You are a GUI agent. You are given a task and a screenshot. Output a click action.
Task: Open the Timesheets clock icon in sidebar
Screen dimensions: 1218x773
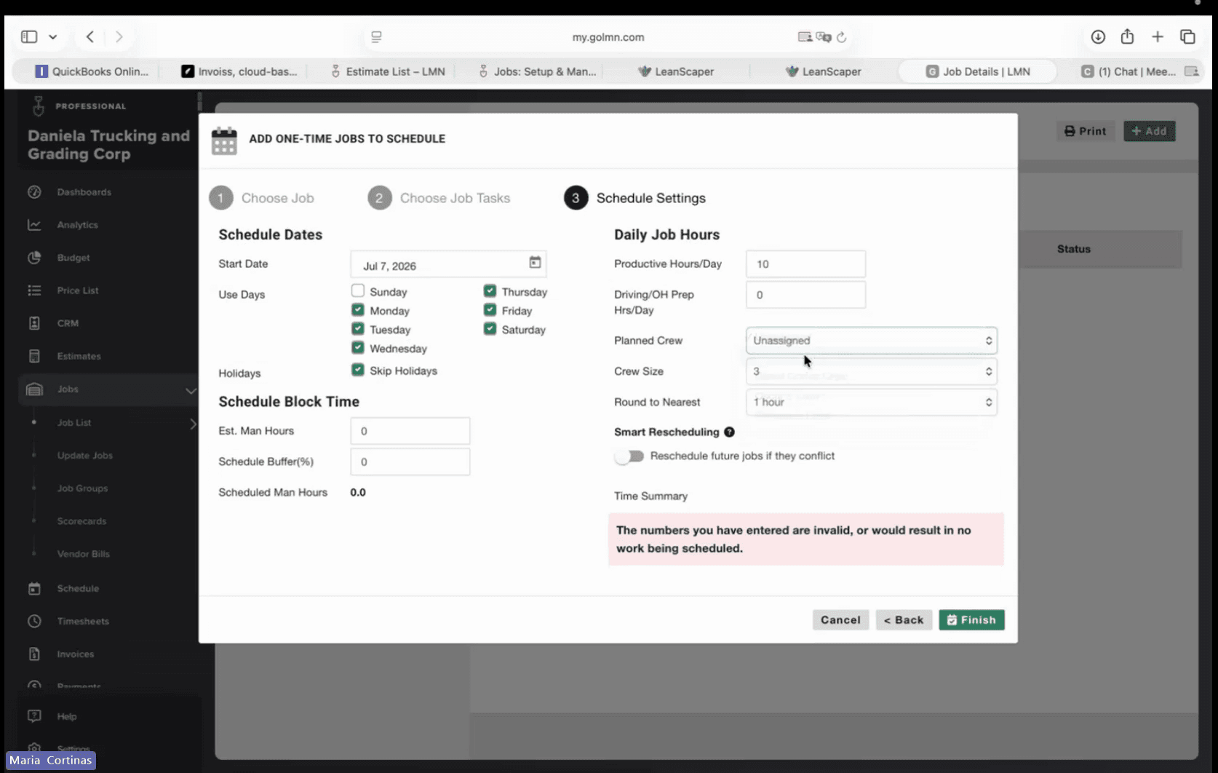(34, 621)
